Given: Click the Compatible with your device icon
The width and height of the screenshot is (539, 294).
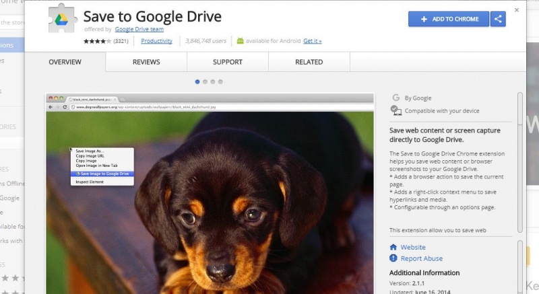Looking at the screenshot, I should pos(395,110).
